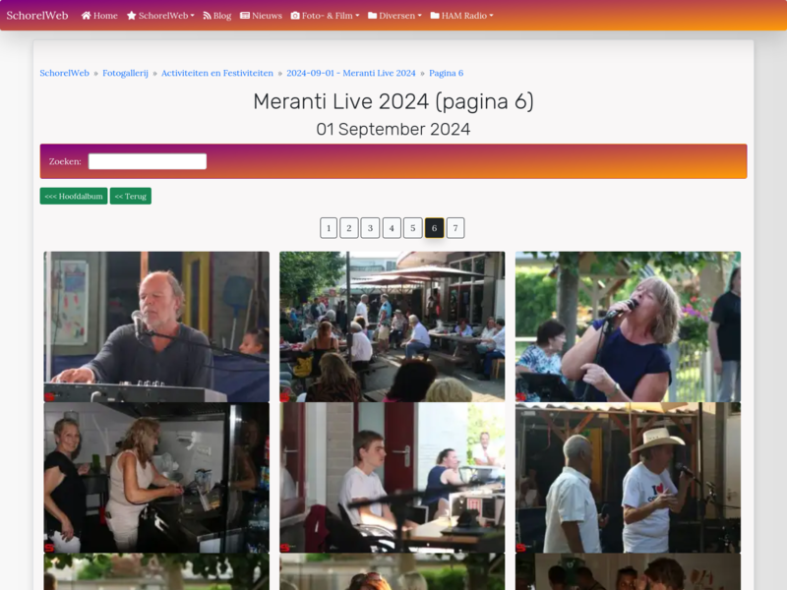Viewport: 787px width, 590px height.
Task: Follow the SchorelWeb breadcrumb link
Action: tap(64, 73)
